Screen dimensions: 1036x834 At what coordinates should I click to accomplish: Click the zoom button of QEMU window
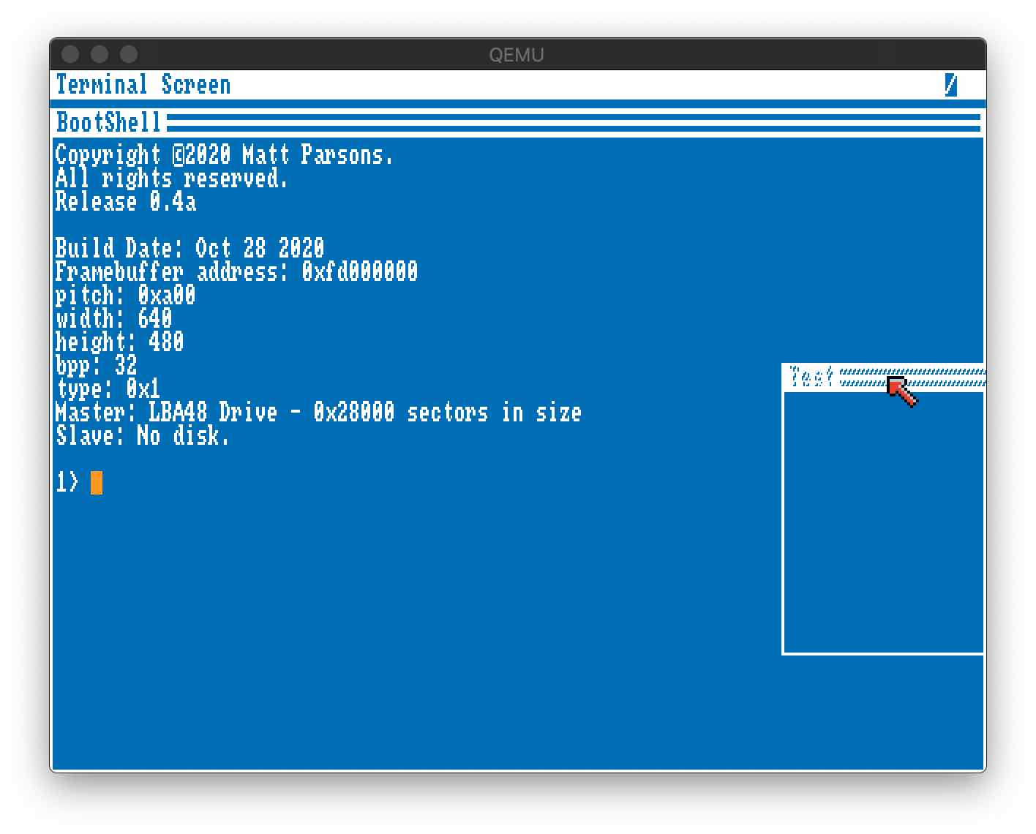point(129,54)
